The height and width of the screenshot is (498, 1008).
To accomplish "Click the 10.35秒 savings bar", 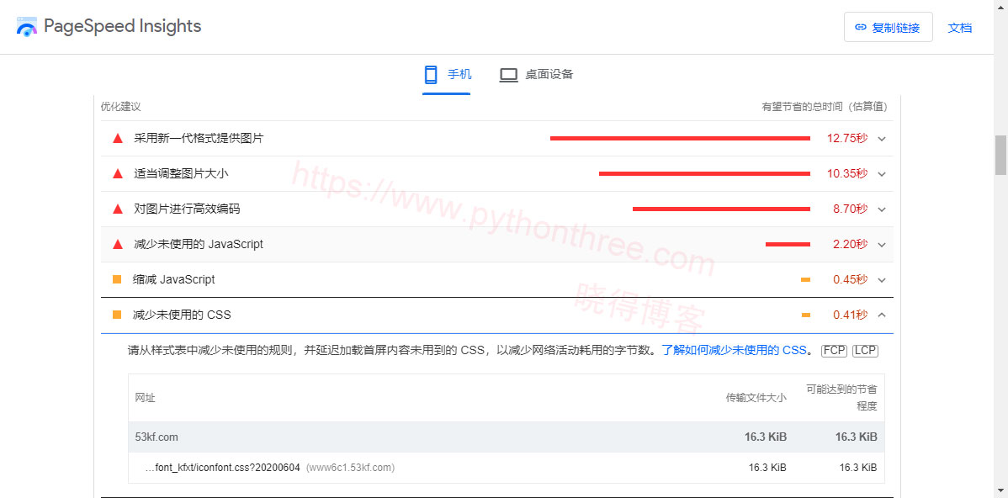I will tap(704, 173).
